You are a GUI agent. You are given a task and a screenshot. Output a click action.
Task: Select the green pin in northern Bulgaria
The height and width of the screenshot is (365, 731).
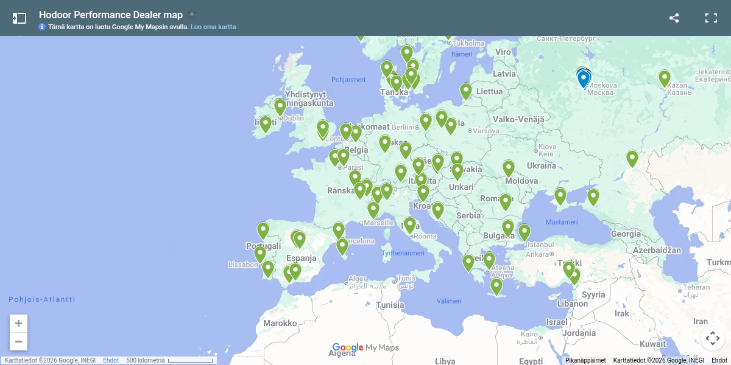point(508,229)
